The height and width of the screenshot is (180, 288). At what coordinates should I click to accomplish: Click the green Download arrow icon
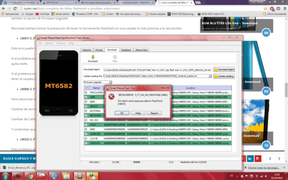93,57
